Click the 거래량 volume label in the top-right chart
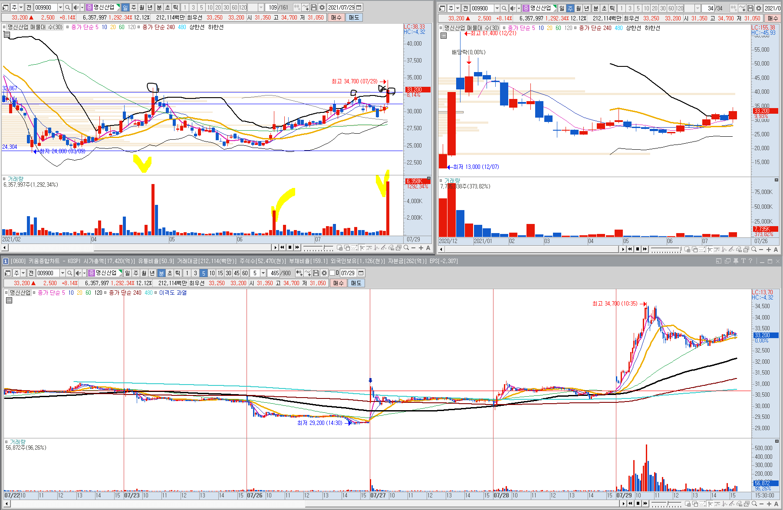 tap(452, 181)
